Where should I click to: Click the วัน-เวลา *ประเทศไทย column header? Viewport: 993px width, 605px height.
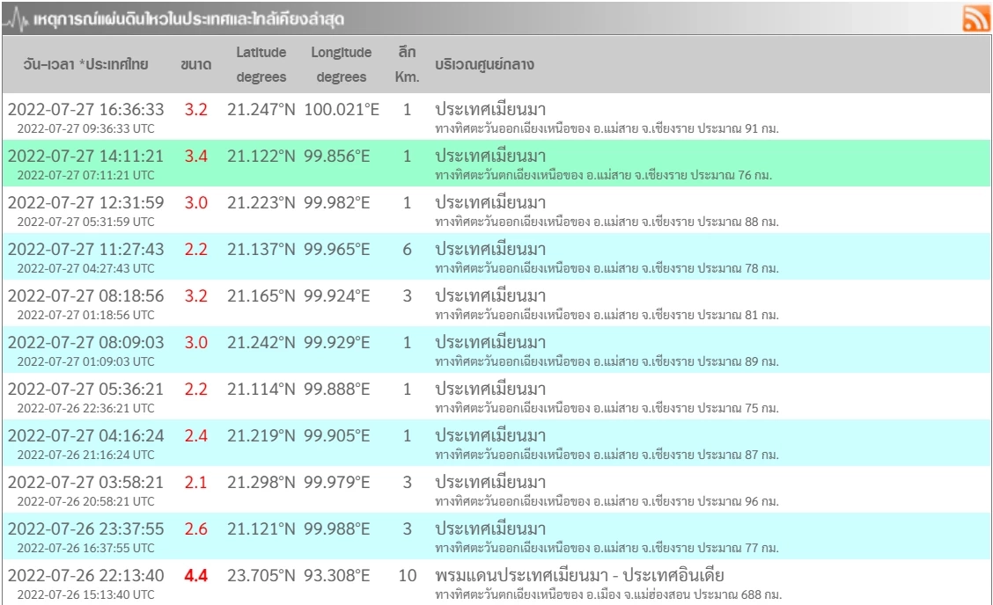pos(85,65)
